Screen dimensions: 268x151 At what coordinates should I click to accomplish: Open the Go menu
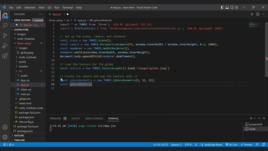tap(49, 8)
